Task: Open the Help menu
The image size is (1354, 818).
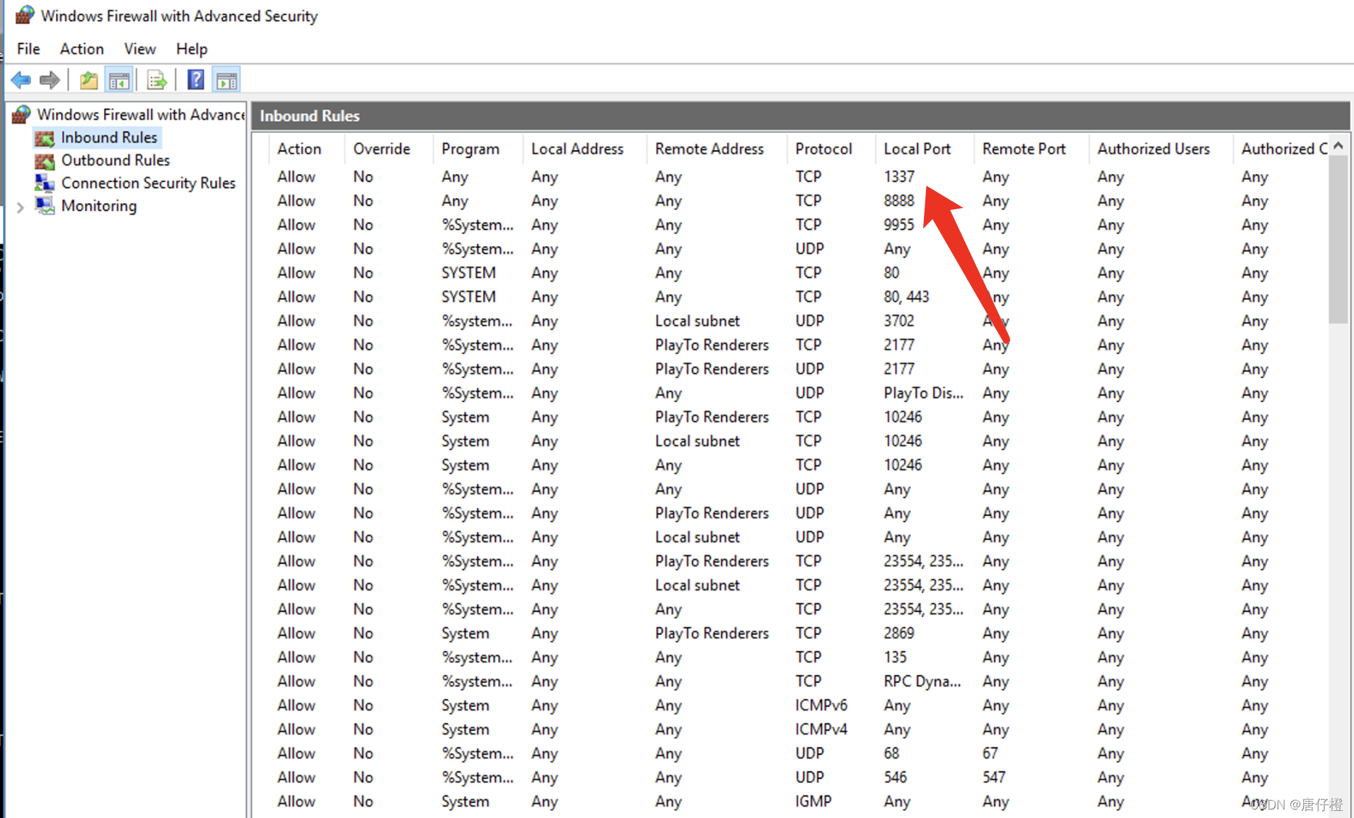Action: [x=192, y=49]
